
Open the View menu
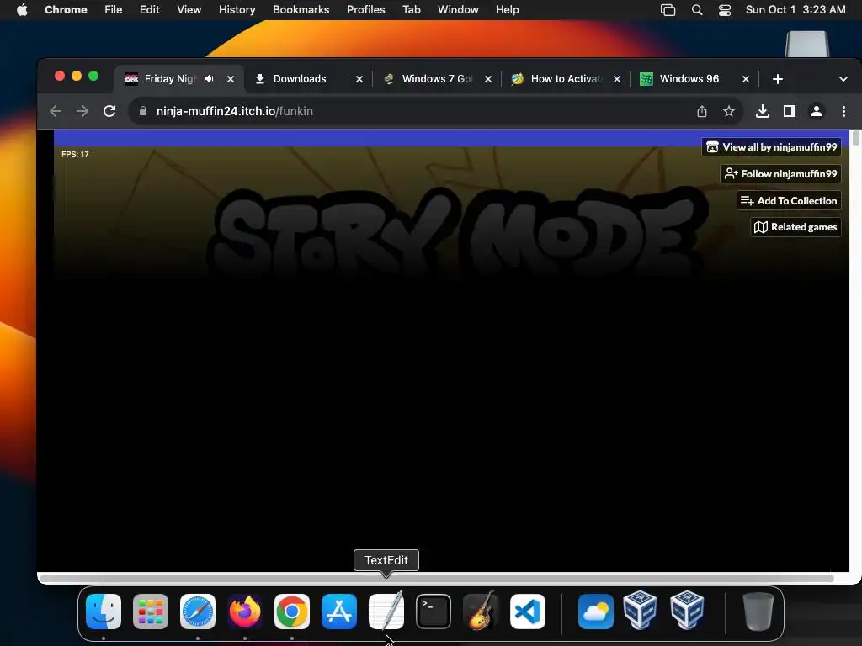coord(189,10)
